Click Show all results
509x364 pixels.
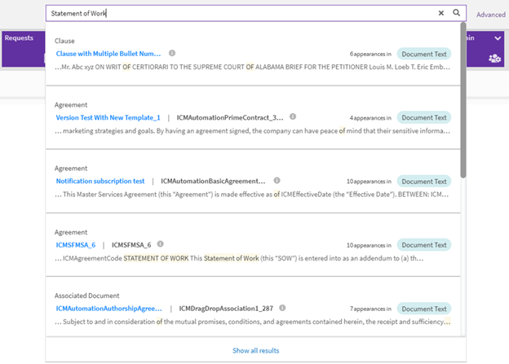255,350
